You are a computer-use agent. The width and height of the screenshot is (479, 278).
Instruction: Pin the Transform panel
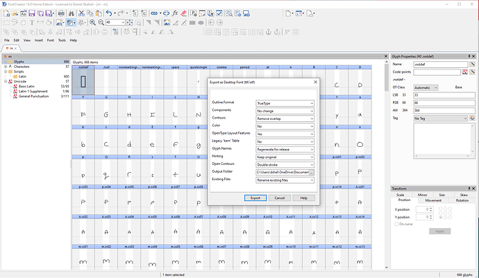coord(469,189)
